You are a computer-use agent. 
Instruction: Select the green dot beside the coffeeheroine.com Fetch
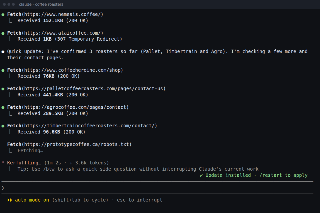coord(3,71)
